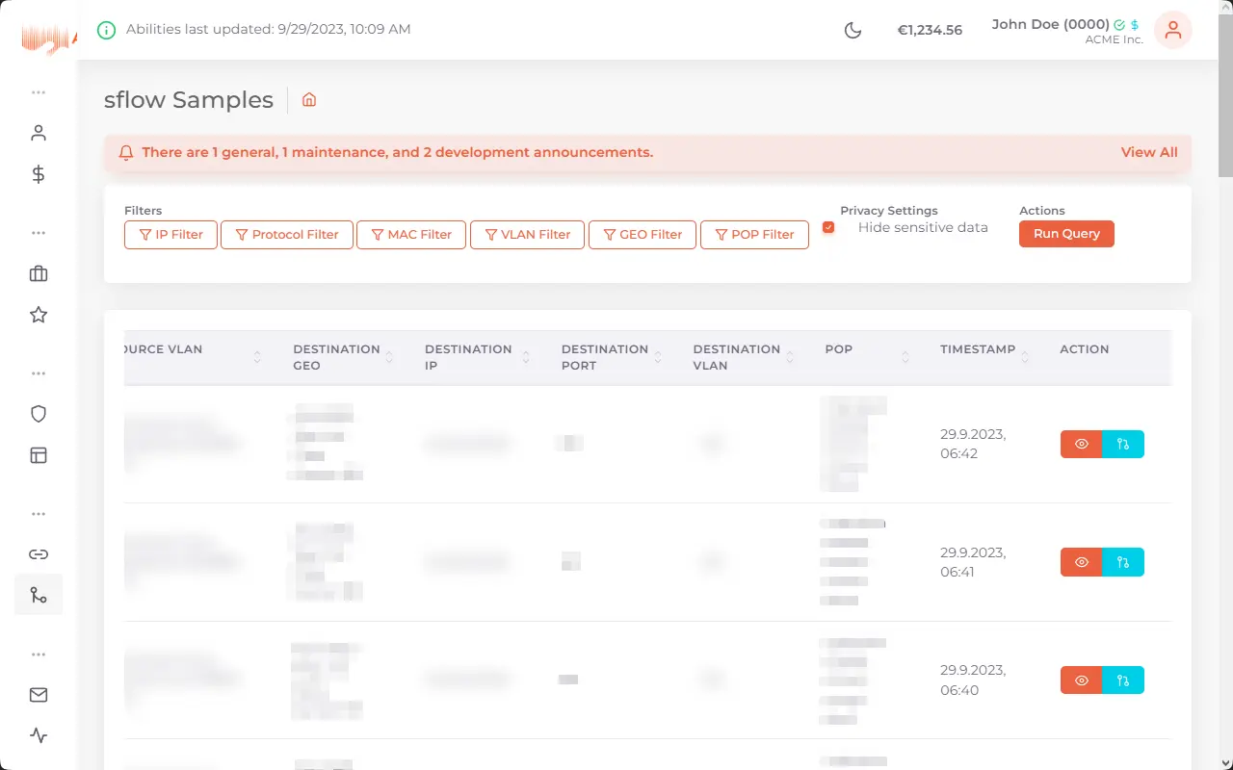Switch to dark mode using the moon icon
Viewport: 1233px width, 770px height.
[x=853, y=30]
